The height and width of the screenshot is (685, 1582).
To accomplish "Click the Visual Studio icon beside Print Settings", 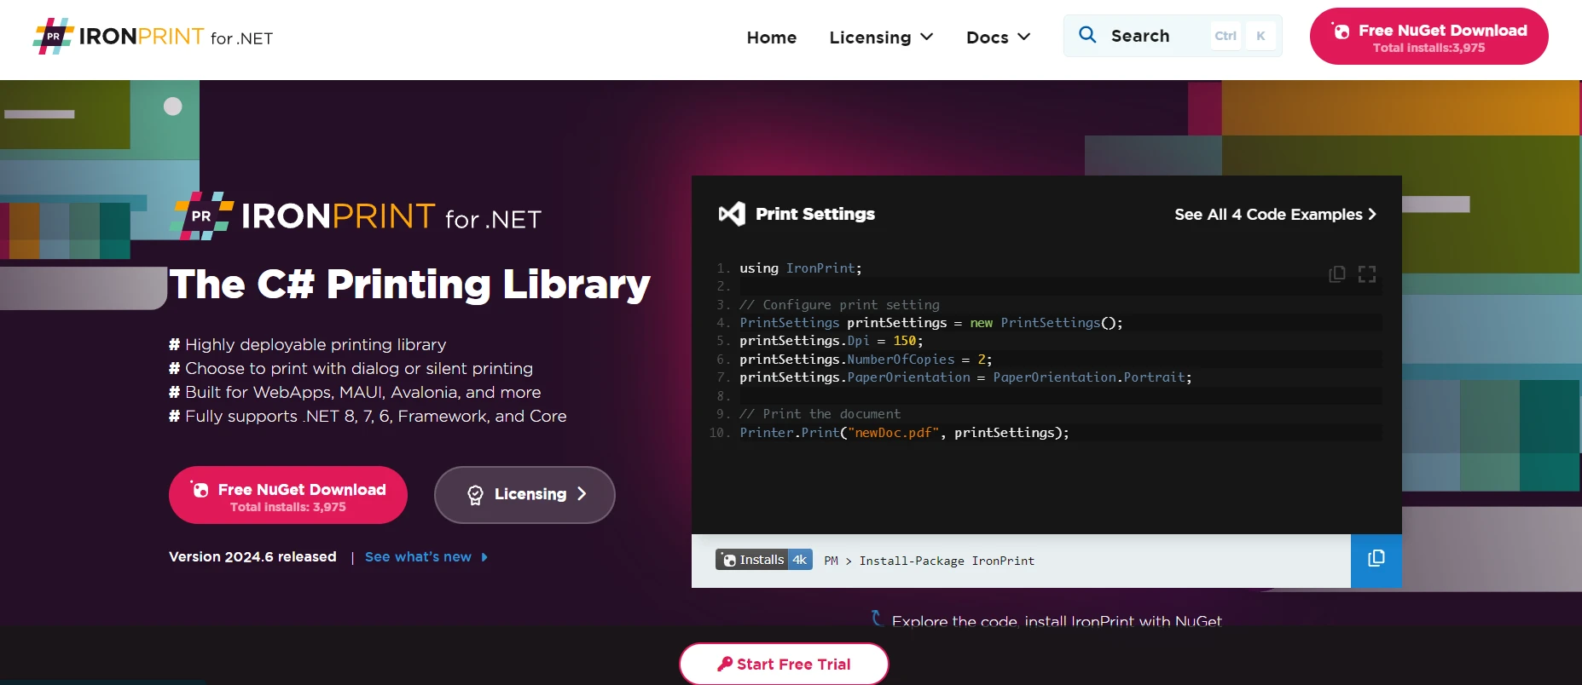I will tap(731, 214).
